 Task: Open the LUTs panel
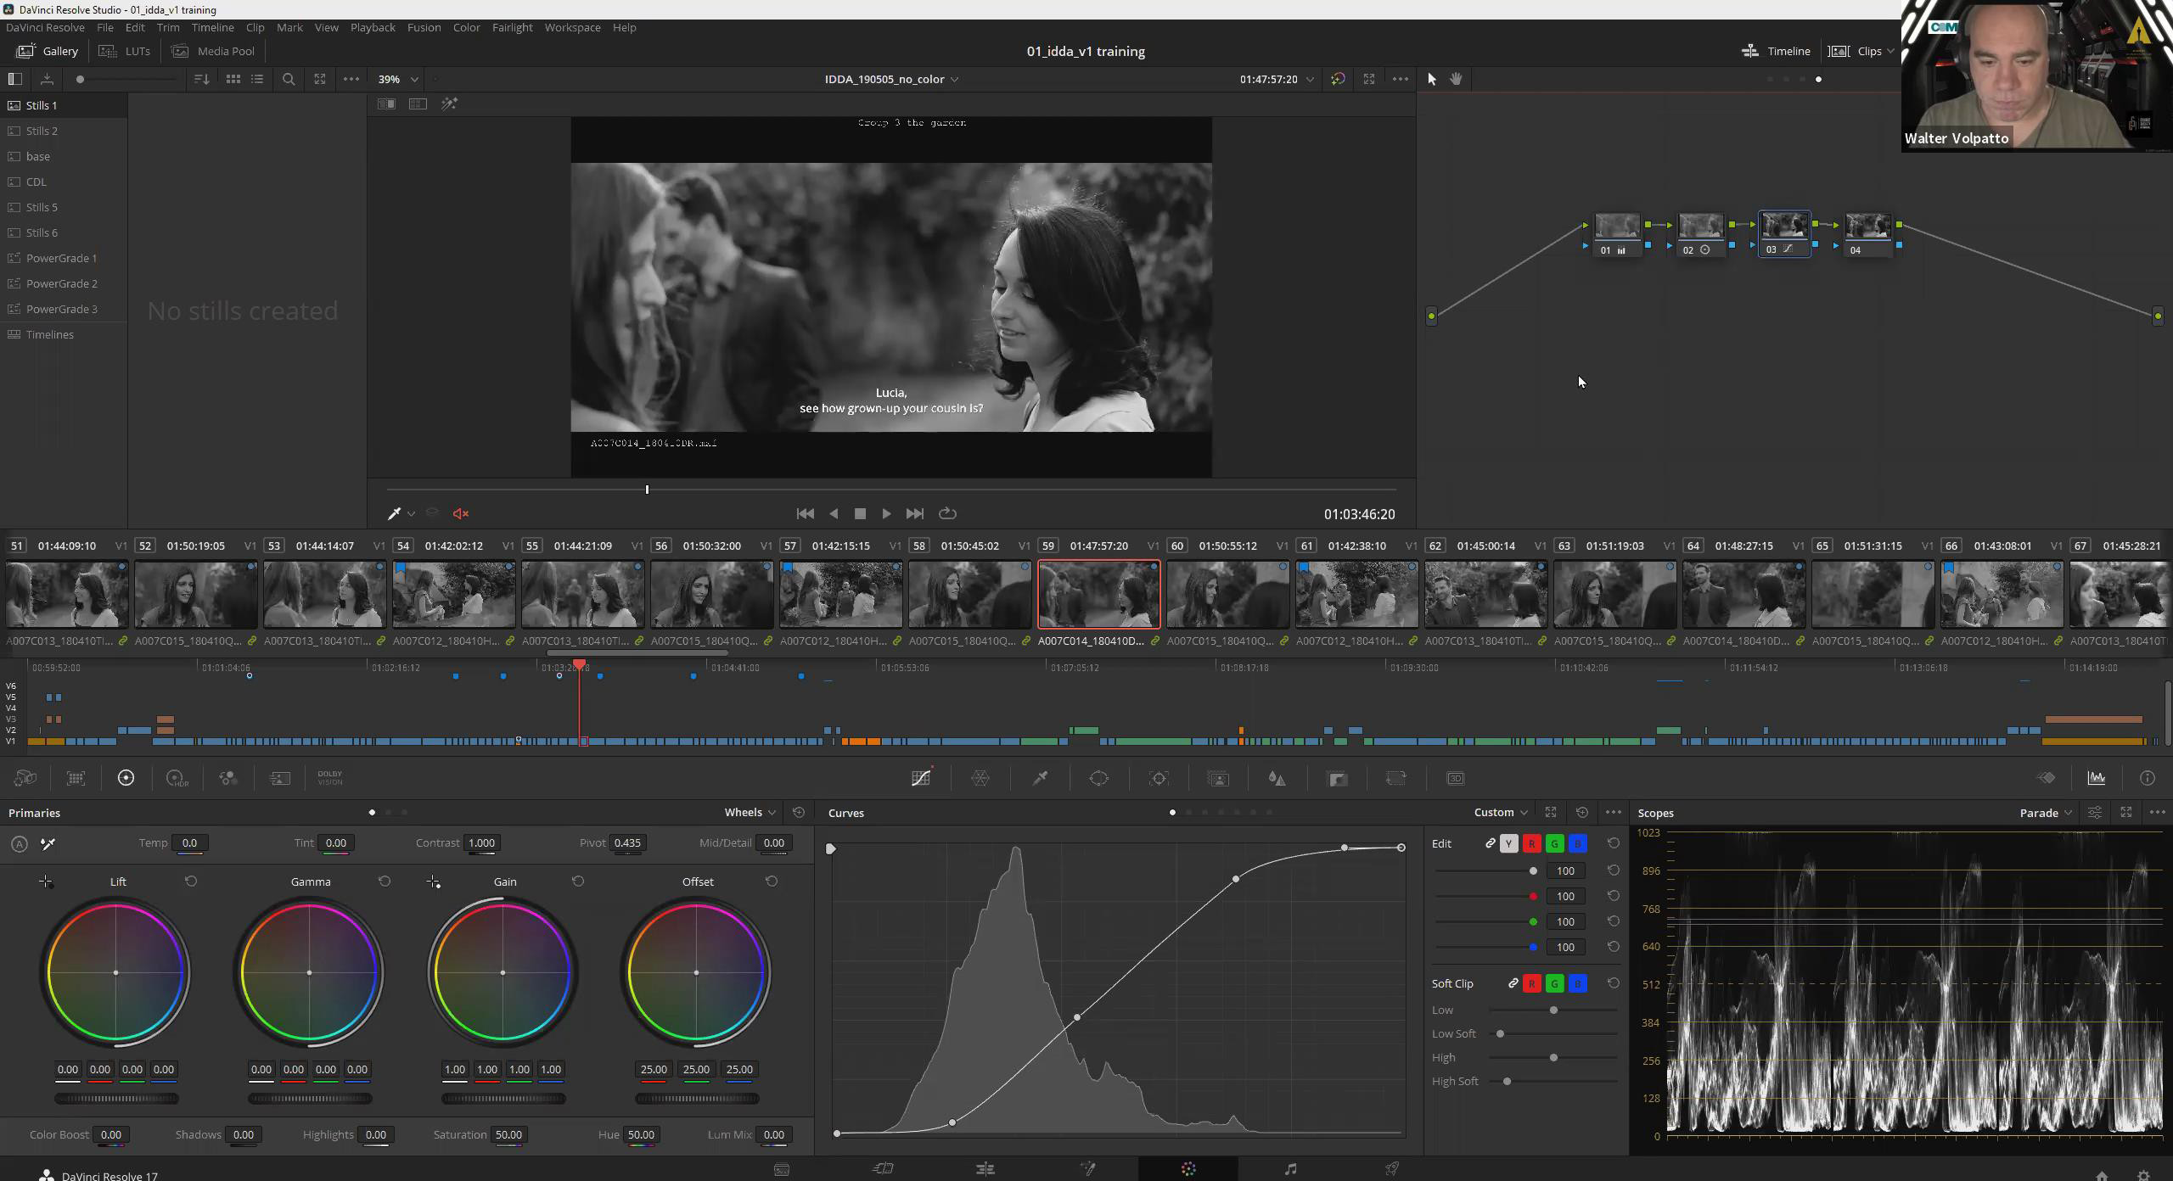[x=125, y=51]
